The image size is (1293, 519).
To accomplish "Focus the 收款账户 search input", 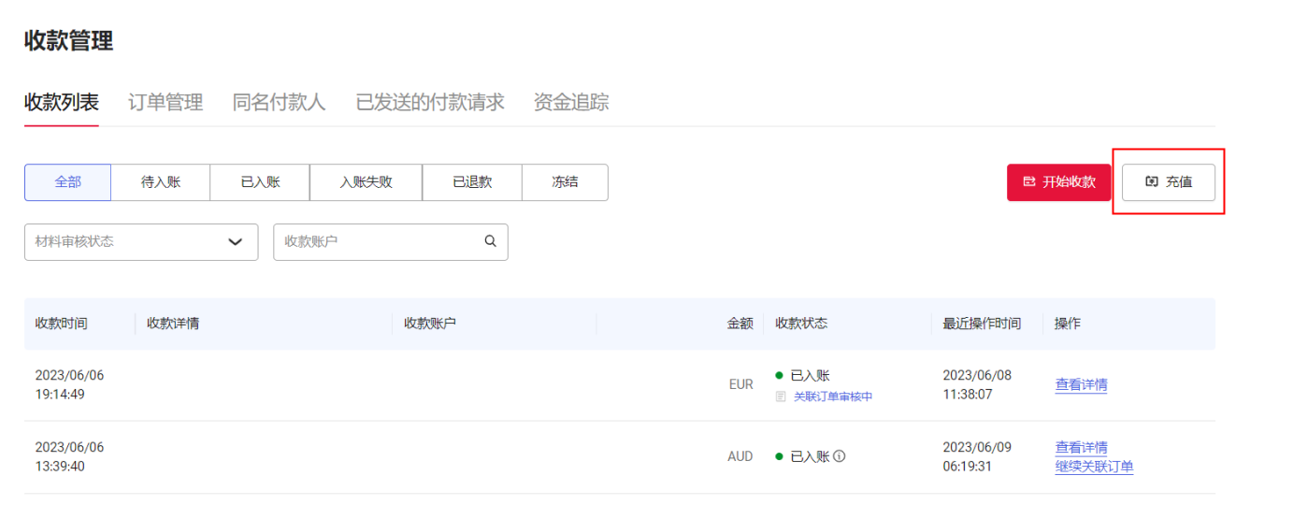I will point(379,241).
